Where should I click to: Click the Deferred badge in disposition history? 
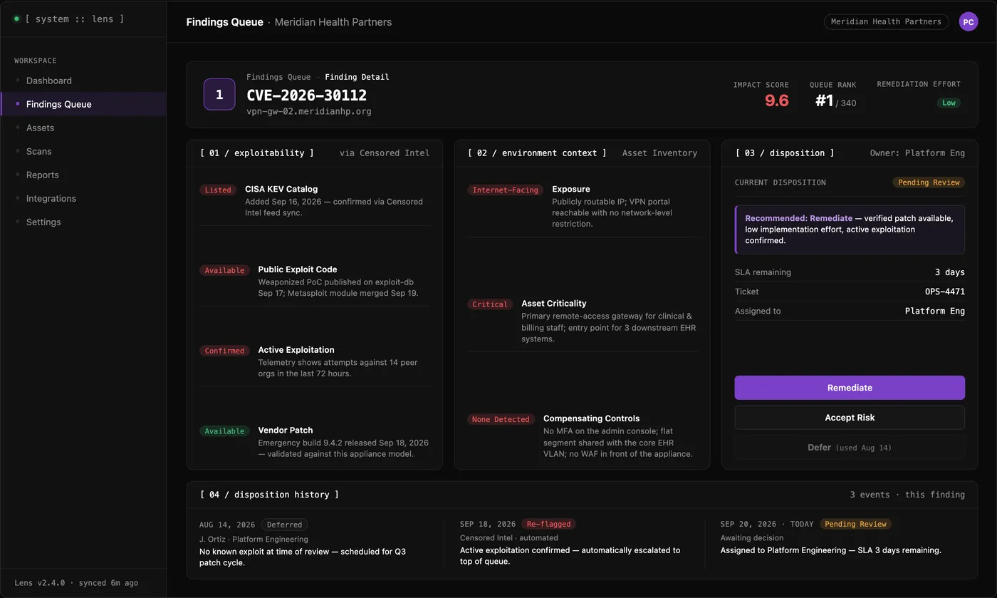(285, 525)
